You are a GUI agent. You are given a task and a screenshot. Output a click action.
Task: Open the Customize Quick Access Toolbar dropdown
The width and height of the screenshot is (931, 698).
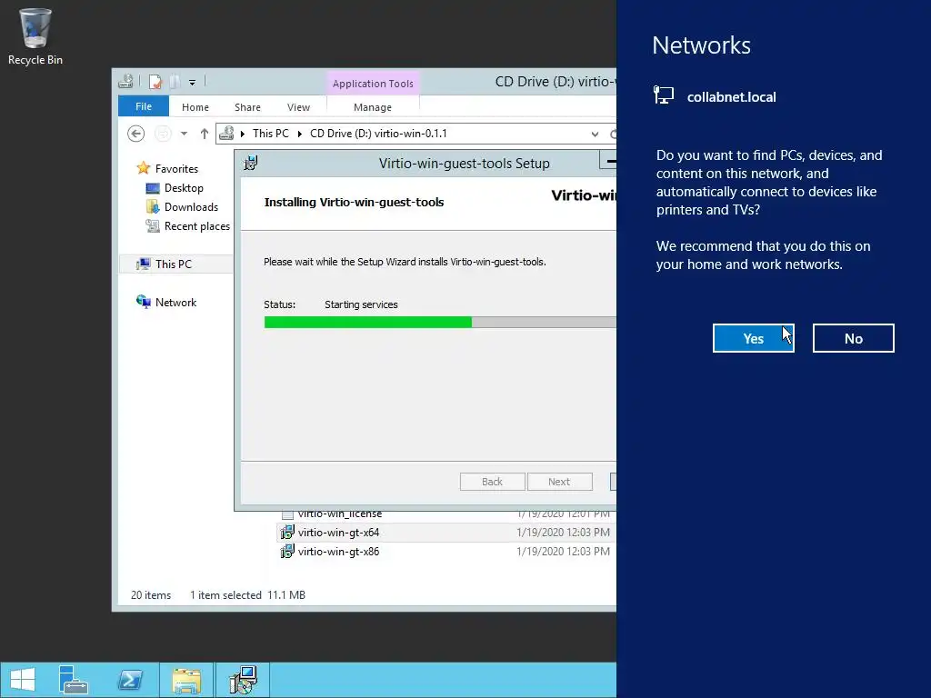tap(193, 83)
